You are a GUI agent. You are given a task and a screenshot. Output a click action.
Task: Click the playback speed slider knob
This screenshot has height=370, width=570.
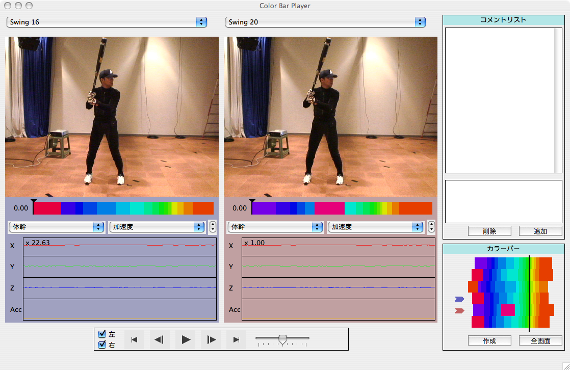click(282, 339)
